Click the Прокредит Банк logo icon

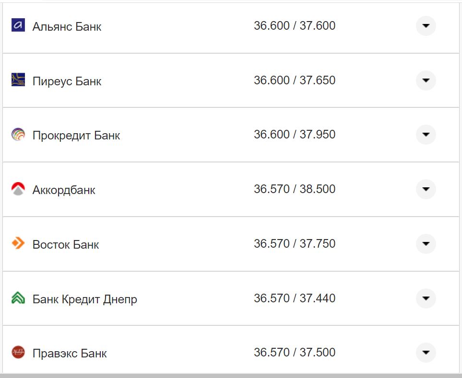click(x=17, y=135)
